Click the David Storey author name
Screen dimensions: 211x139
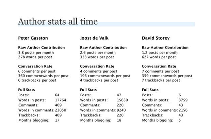[156, 38]
